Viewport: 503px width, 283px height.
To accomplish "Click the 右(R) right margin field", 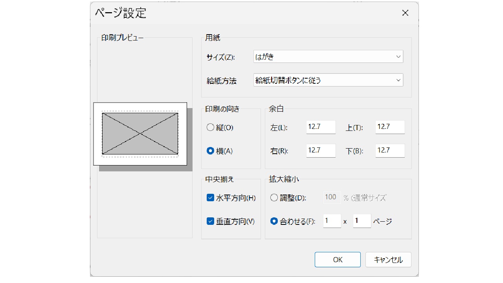I will 321,151.
